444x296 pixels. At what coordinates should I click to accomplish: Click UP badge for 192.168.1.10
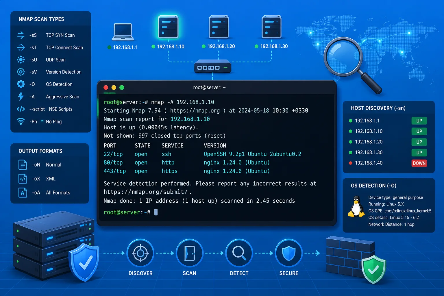(419, 131)
